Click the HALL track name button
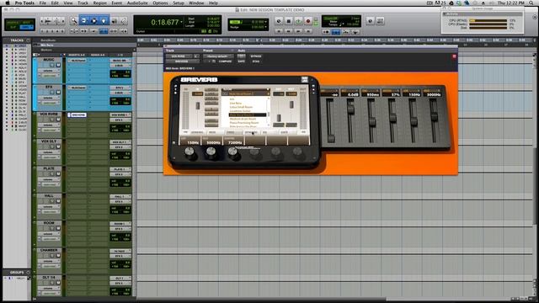539x303 pixels. pyautogui.click(x=49, y=196)
